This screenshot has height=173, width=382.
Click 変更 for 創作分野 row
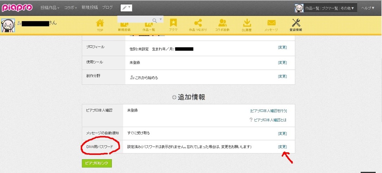(282, 76)
